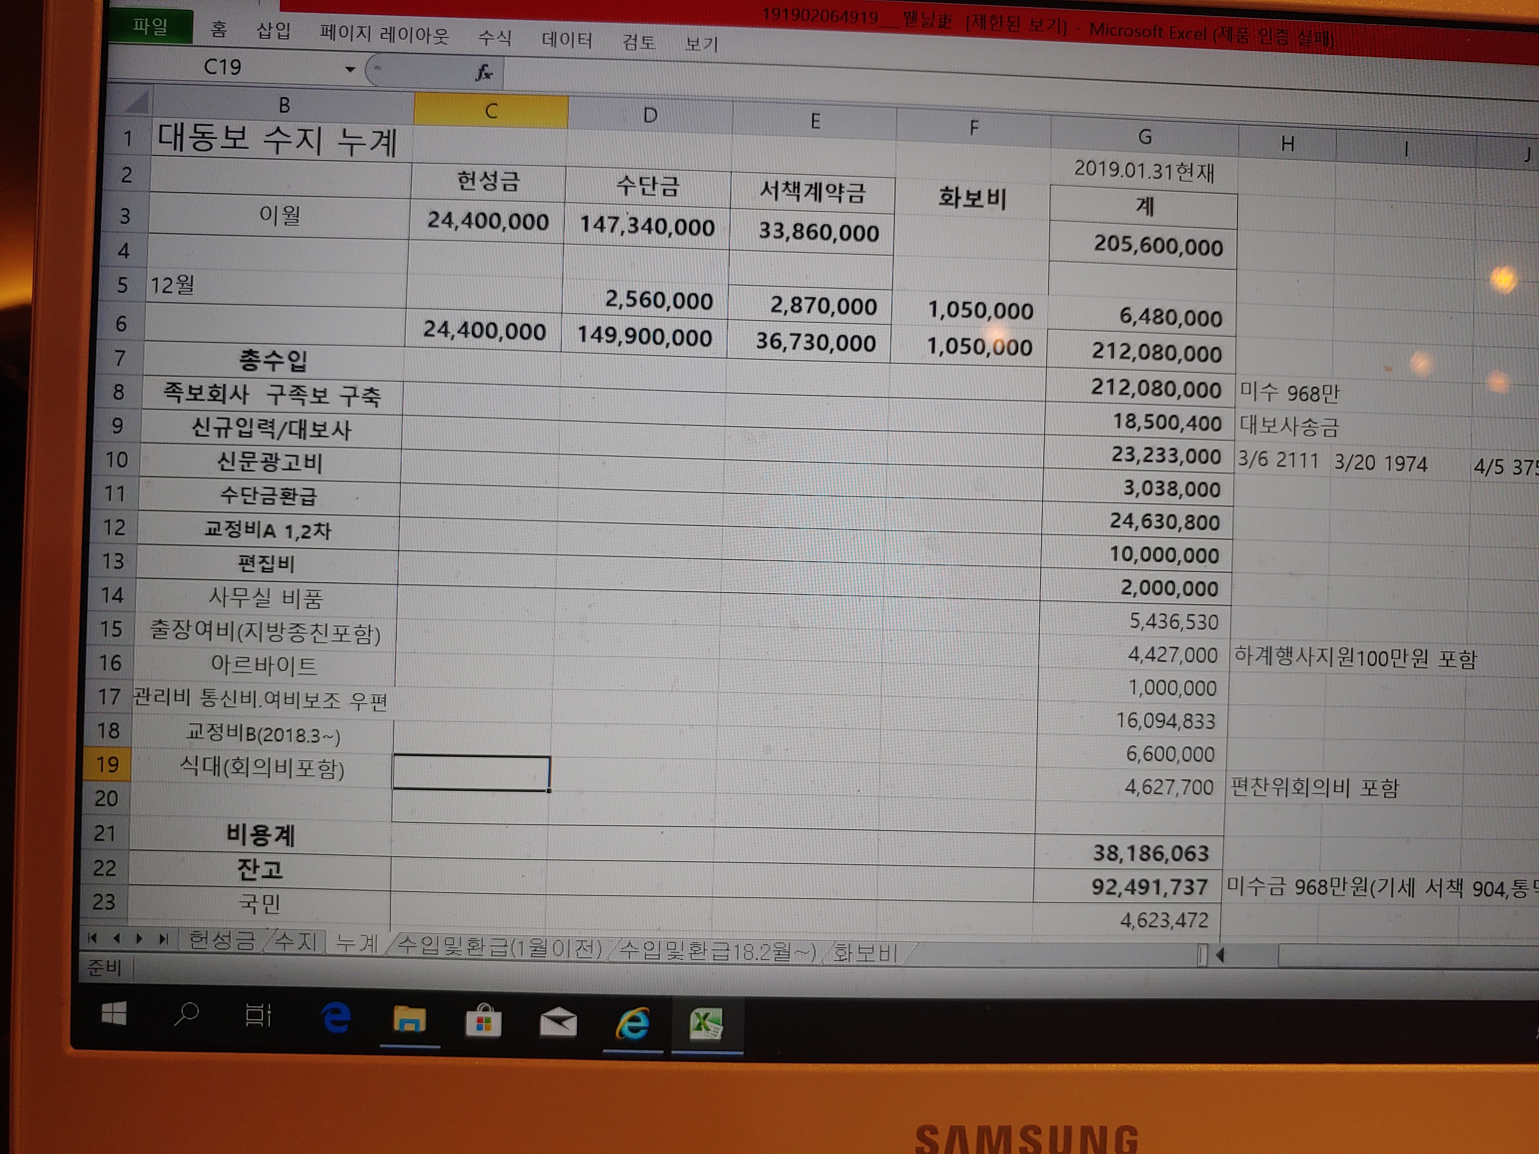Open the 파일 (File) menu tab

(x=150, y=27)
